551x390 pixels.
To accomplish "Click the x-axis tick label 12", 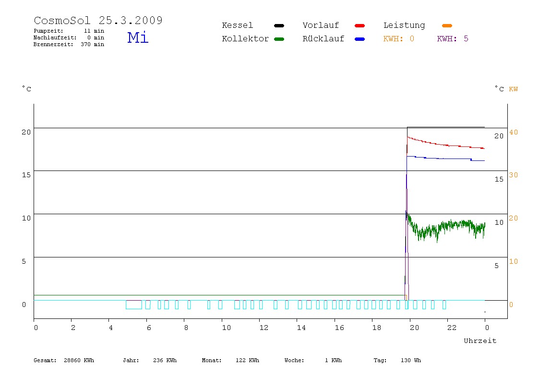I will (x=264, y=328).
